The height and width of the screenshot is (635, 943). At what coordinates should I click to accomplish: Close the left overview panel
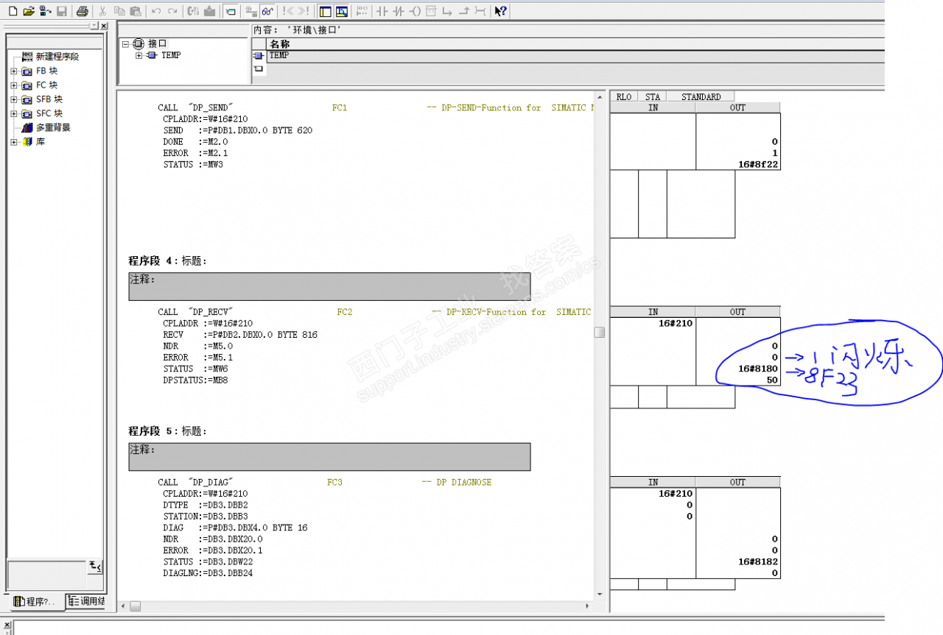tap(104, 26)
